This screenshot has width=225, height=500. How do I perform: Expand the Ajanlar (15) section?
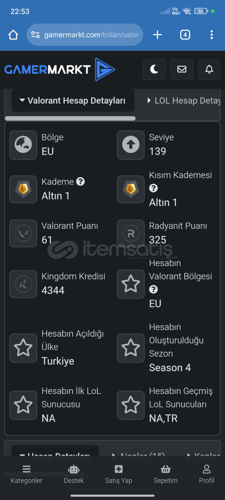(138, 456)
